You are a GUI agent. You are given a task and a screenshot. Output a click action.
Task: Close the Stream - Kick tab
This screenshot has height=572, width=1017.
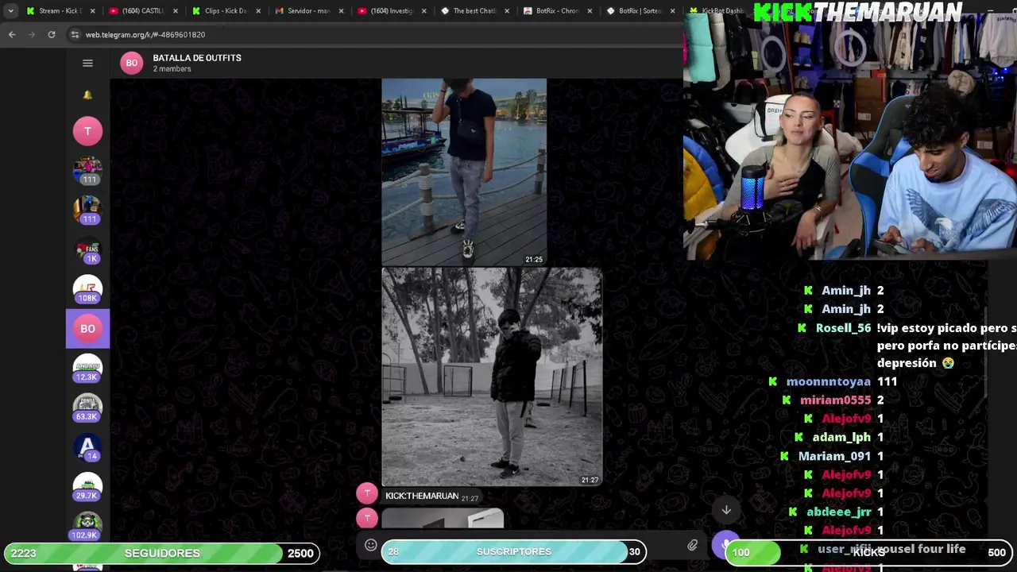coord(93,11)
